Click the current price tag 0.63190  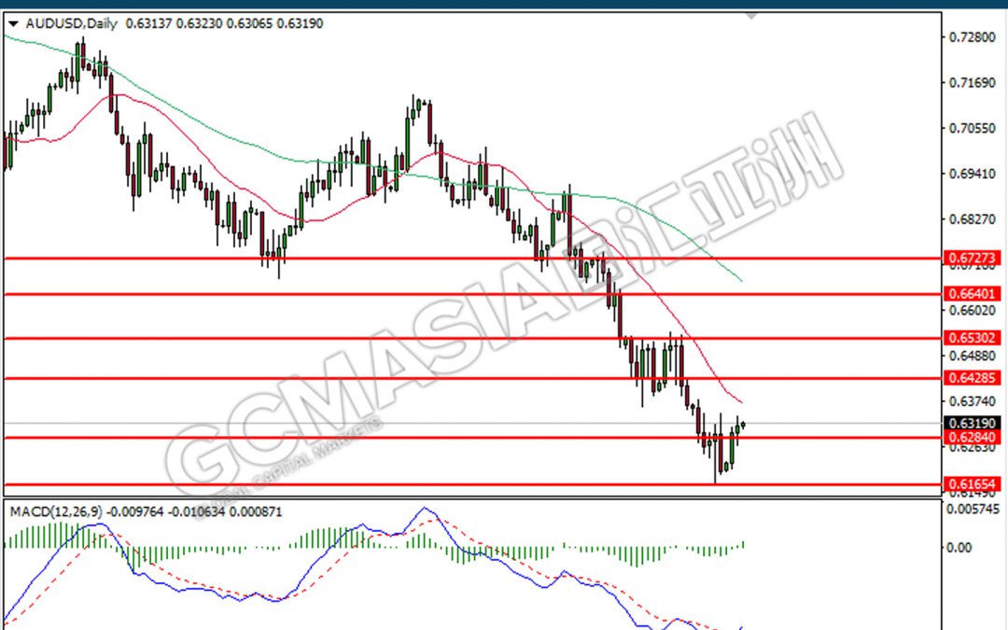pyautogui.click(x=972, y=423)
